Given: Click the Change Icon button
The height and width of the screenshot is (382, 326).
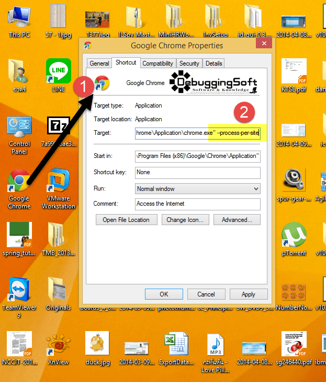Looking at the screenshot, I should click(185, 220).
